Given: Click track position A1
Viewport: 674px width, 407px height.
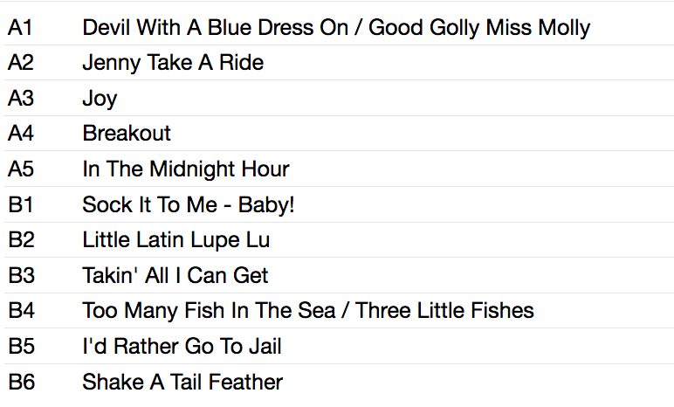Looking at the screenshot, I should coord(20,28).
